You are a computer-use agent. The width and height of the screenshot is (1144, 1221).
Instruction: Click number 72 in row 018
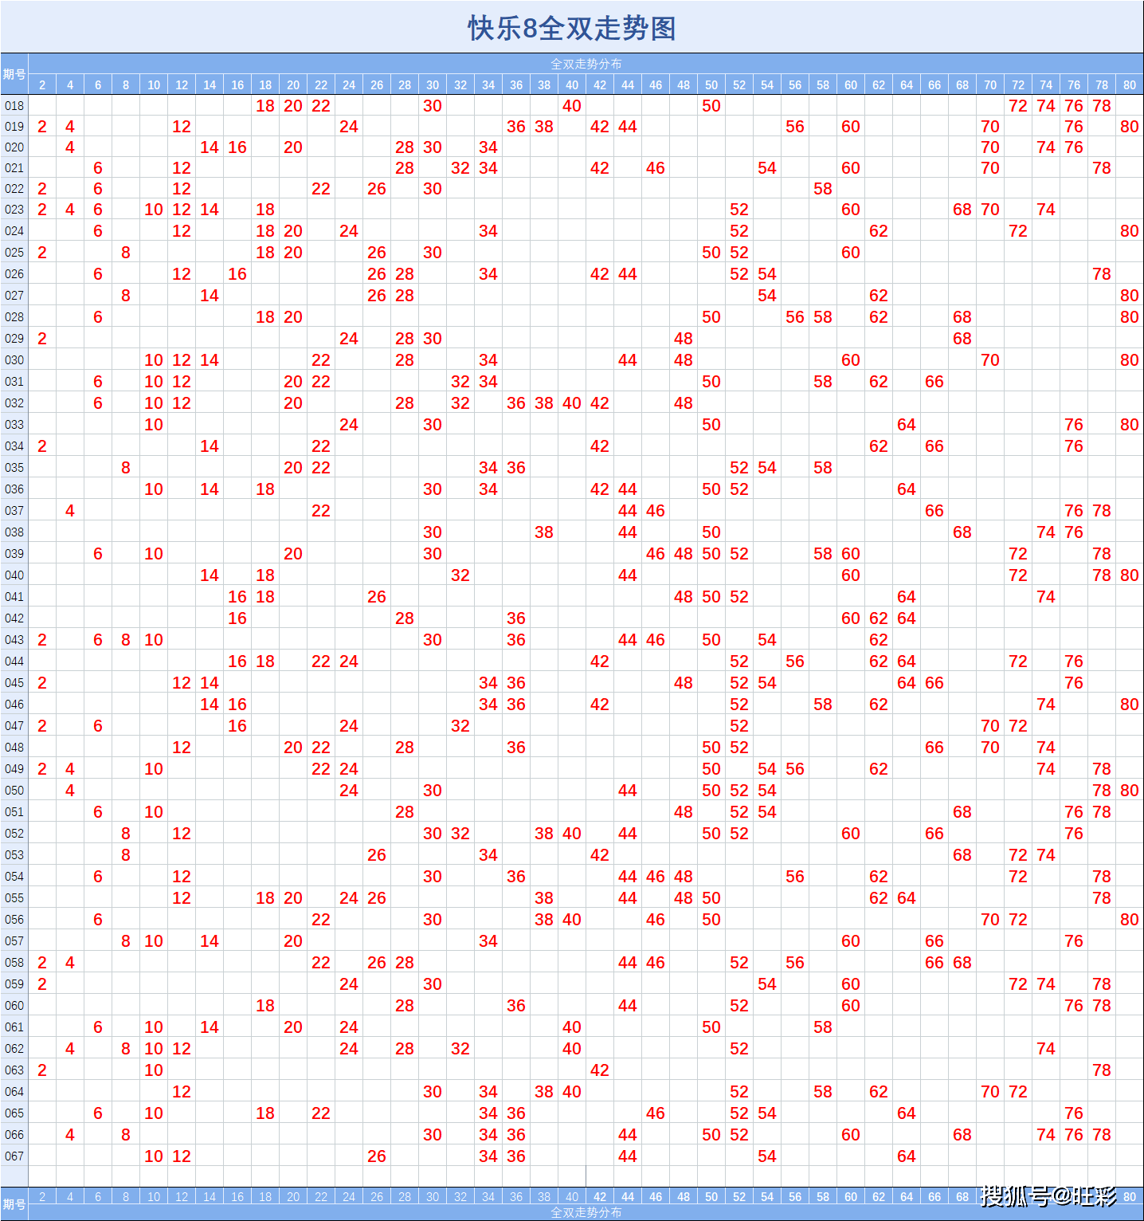[x=1018, y=106]
